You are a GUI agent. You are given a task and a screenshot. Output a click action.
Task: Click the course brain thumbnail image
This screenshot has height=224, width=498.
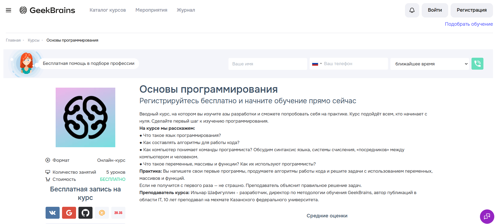tap(85, 117)
